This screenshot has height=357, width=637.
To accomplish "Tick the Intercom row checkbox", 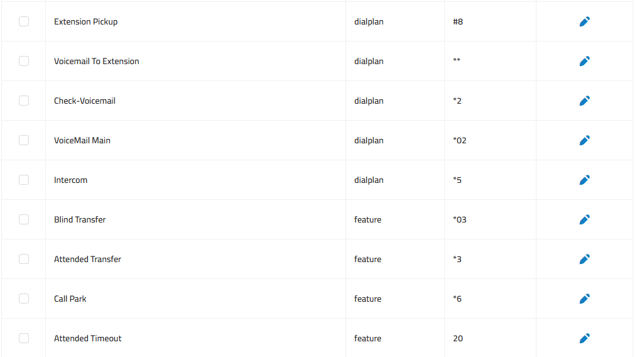I will coord(24,180).
